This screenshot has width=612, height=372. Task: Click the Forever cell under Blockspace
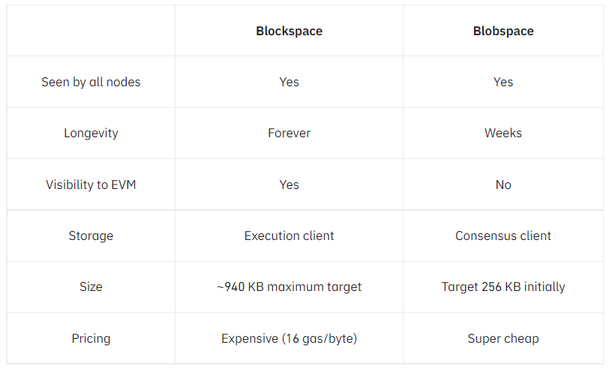pos(289,133)
